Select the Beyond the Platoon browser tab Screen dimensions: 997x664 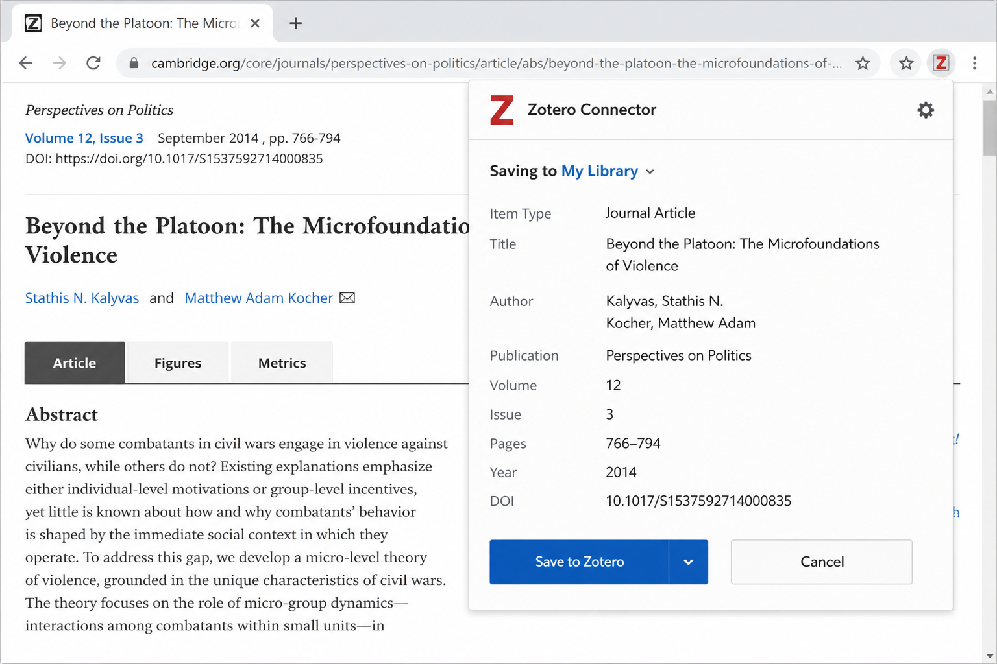pos(143,23)
